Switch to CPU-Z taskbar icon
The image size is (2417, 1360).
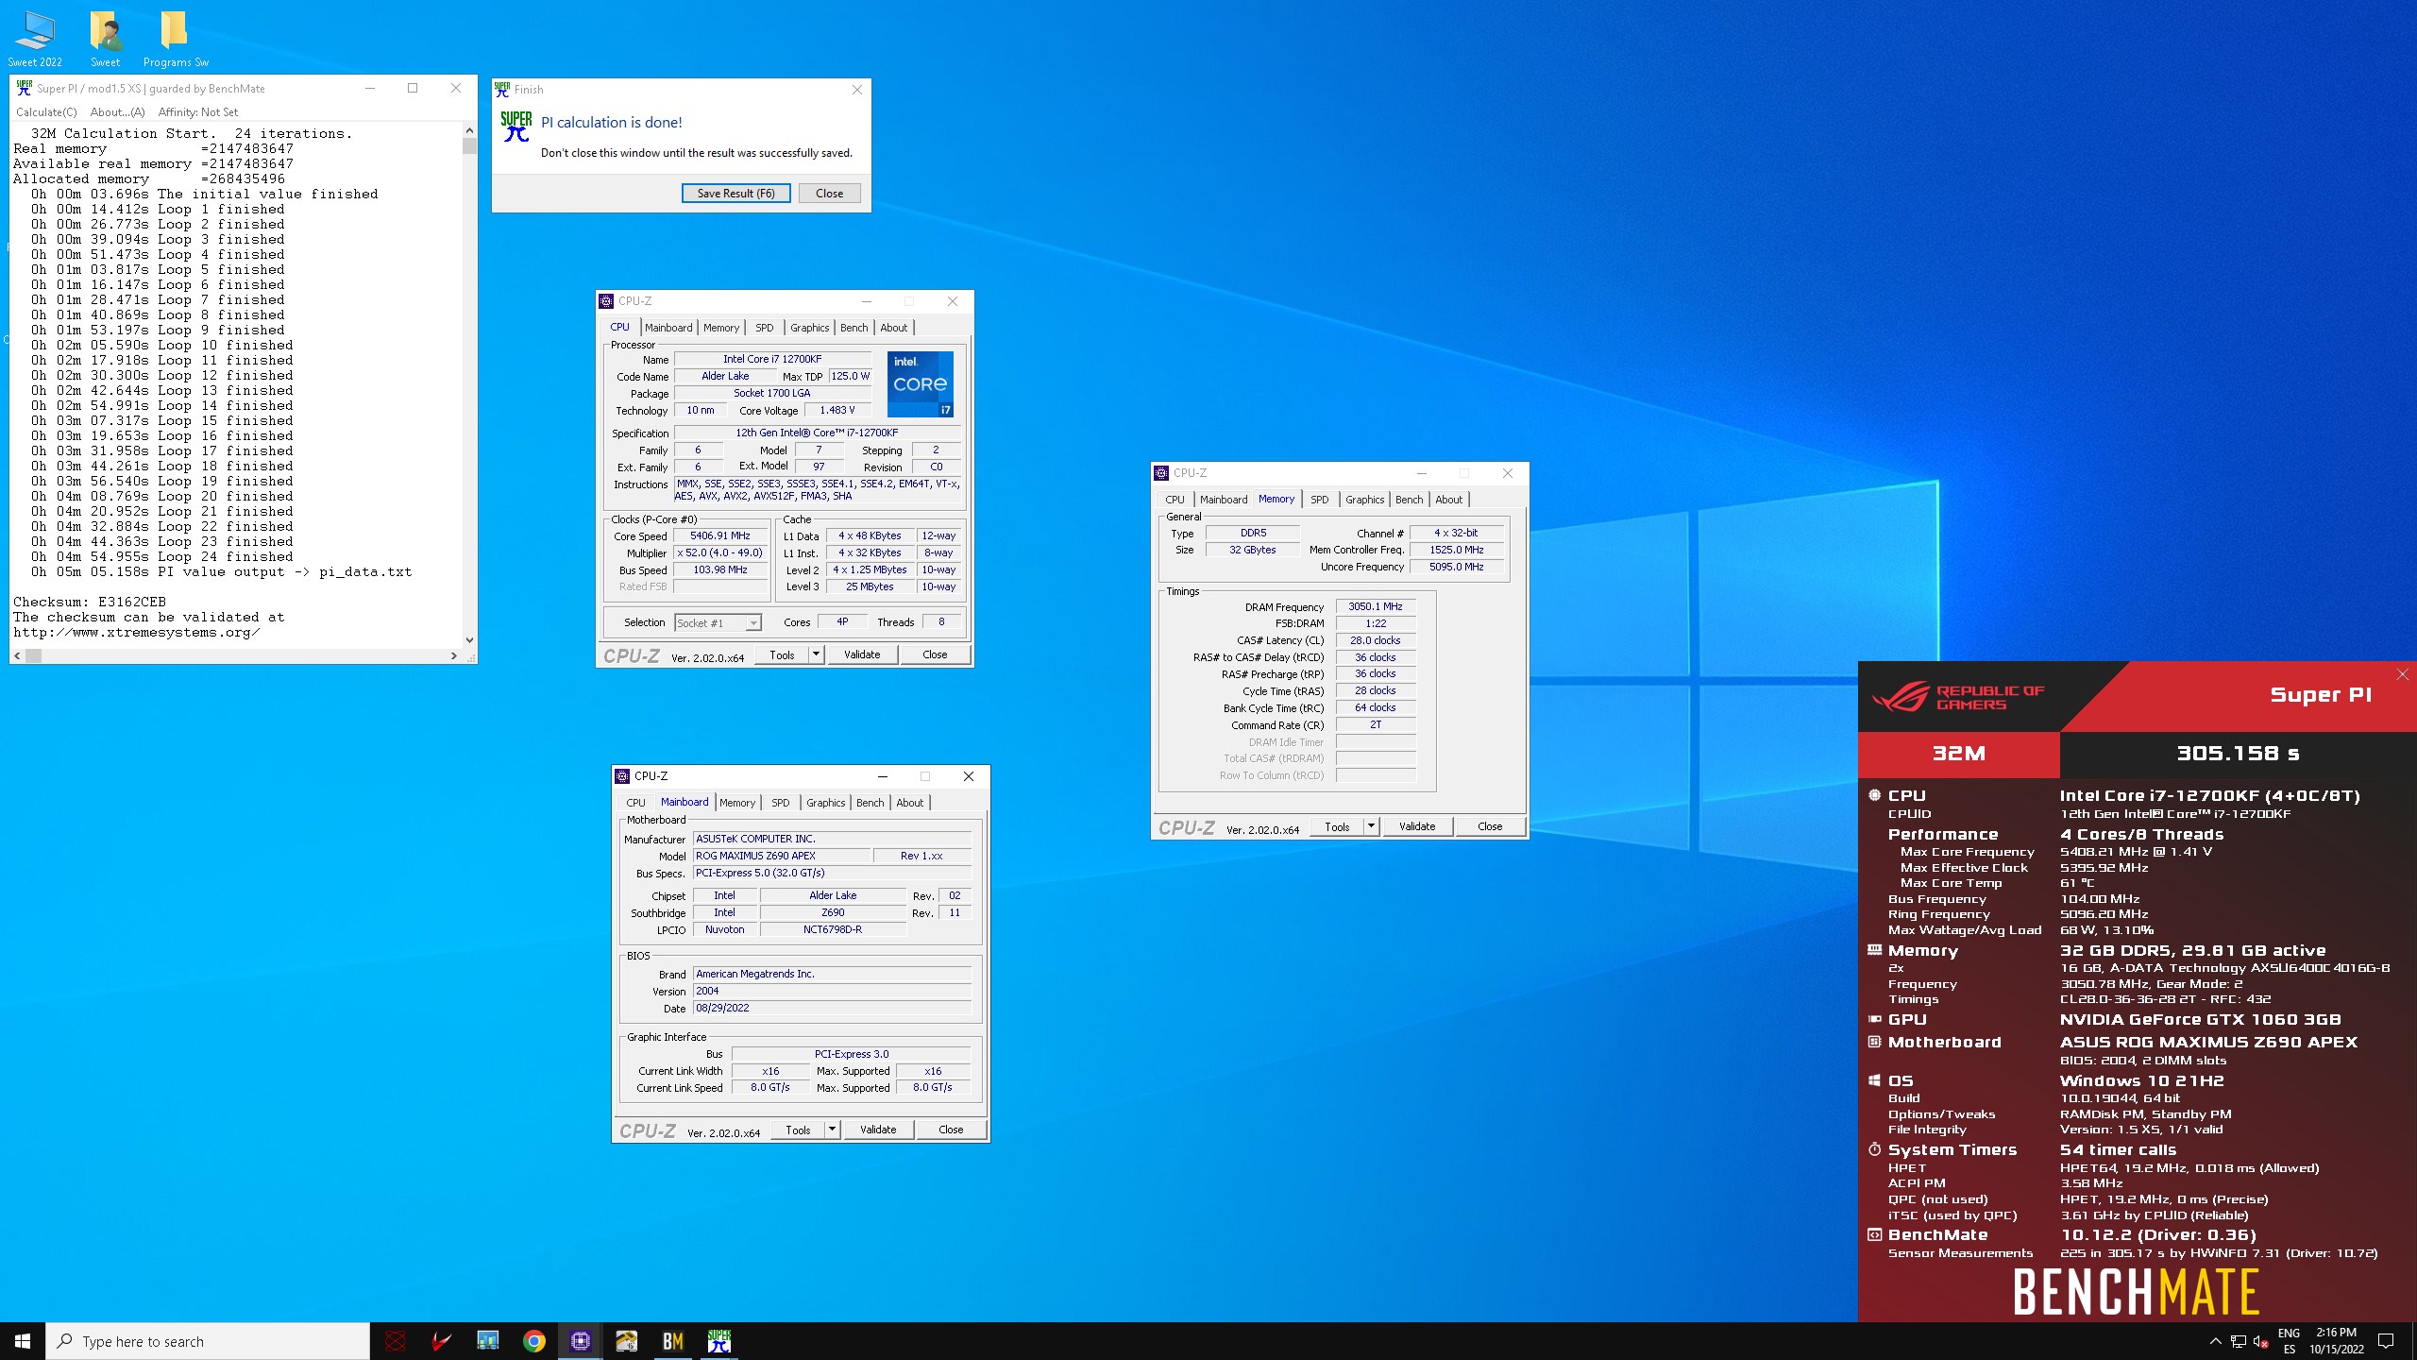tap(581, 1341)
